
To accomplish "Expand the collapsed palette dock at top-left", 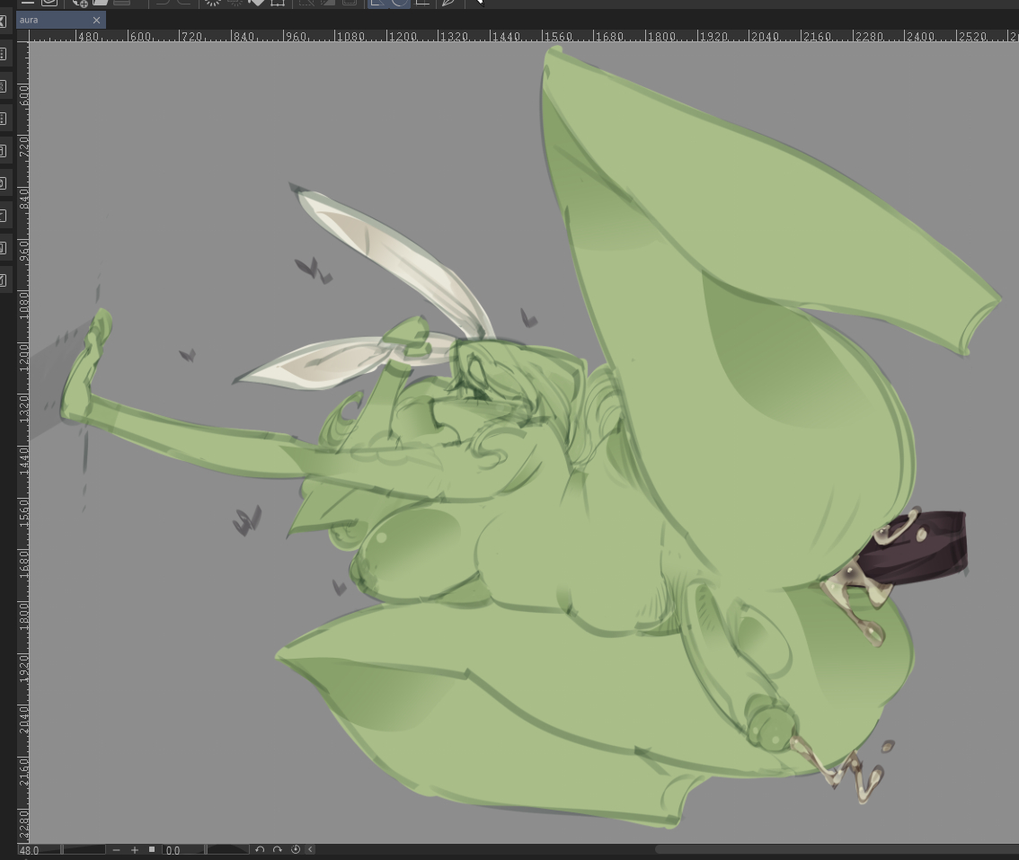I will click(4, 21).
